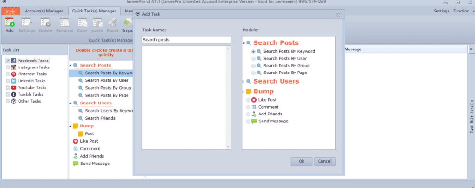Click the Comment icon in Module list
Viewport: 475px width, 188px height.
point(254,107)
